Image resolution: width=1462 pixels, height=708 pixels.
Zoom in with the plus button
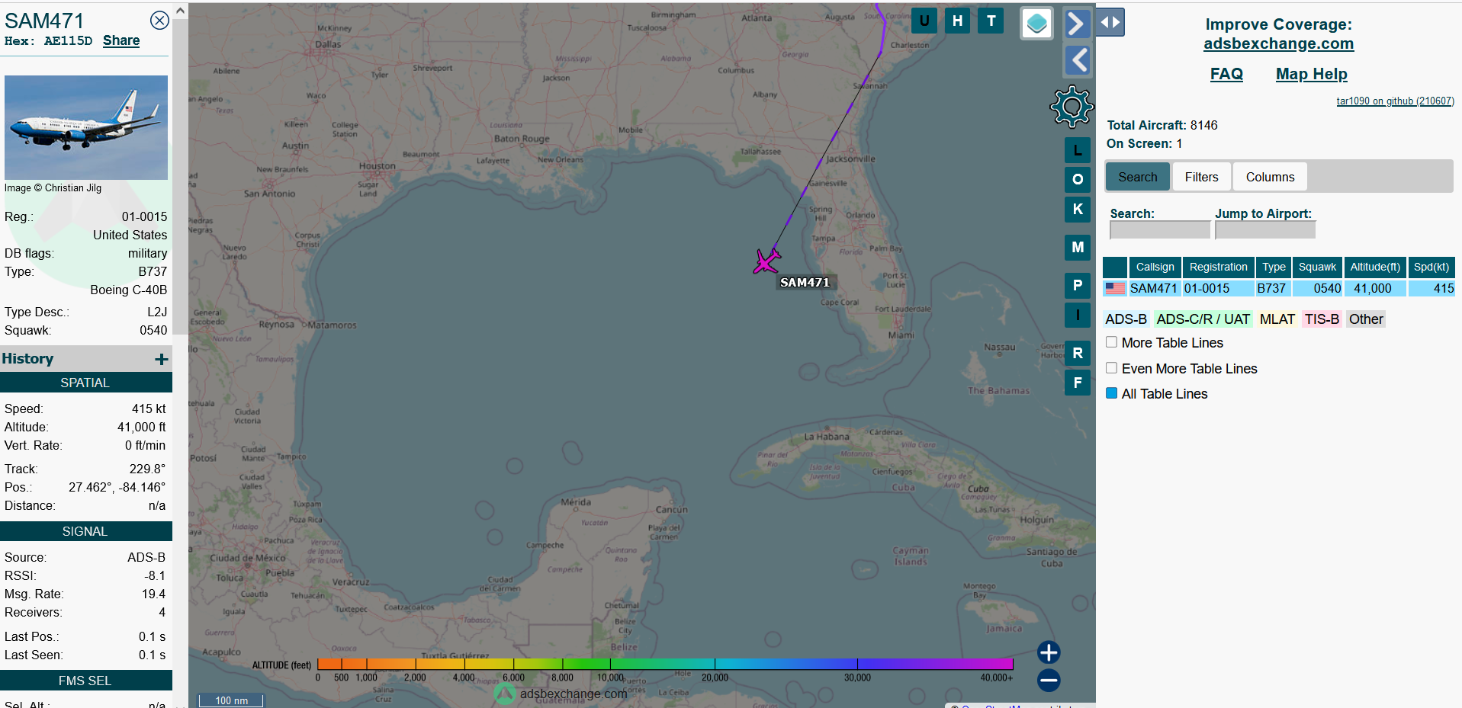1049,652
